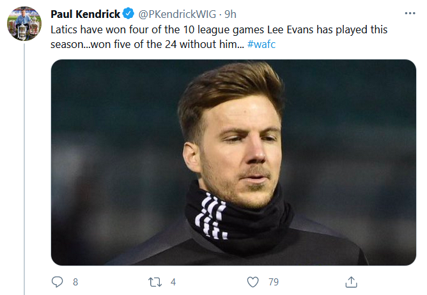
Task: Open the @PKendrickWIG handle link
Action: (x=177, y=14)
